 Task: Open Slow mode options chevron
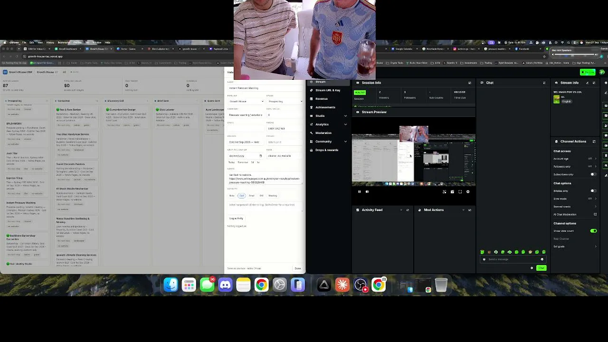pos(596,199)
